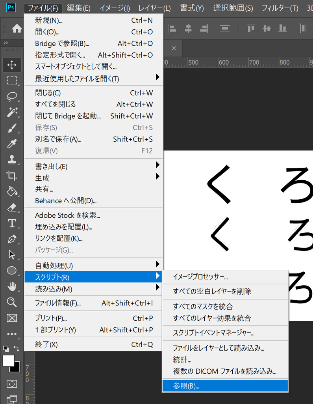Select the Zoom magnifier tool
The width and height of the screenshot is (313, 404).
pos(12,302)
